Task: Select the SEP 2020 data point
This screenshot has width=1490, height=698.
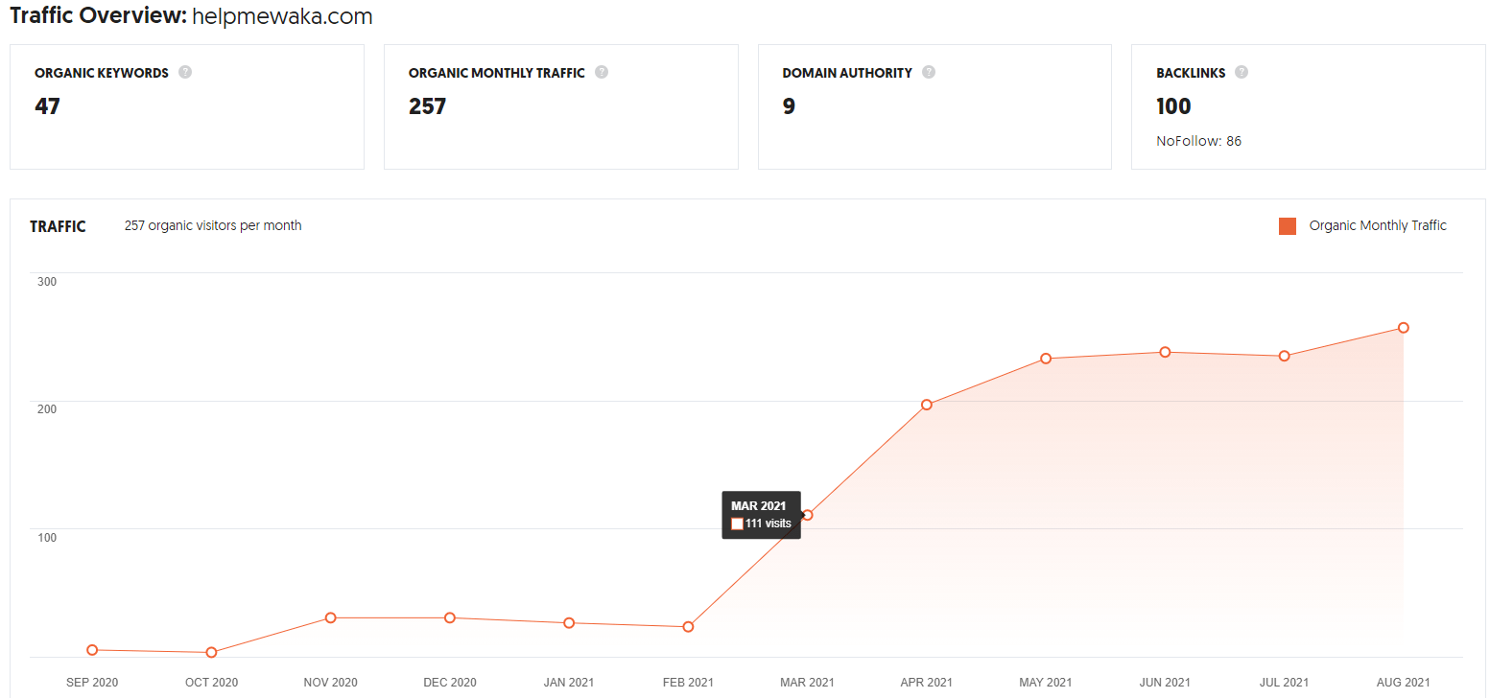Action: pyautogui.click(x=92, y=650)
